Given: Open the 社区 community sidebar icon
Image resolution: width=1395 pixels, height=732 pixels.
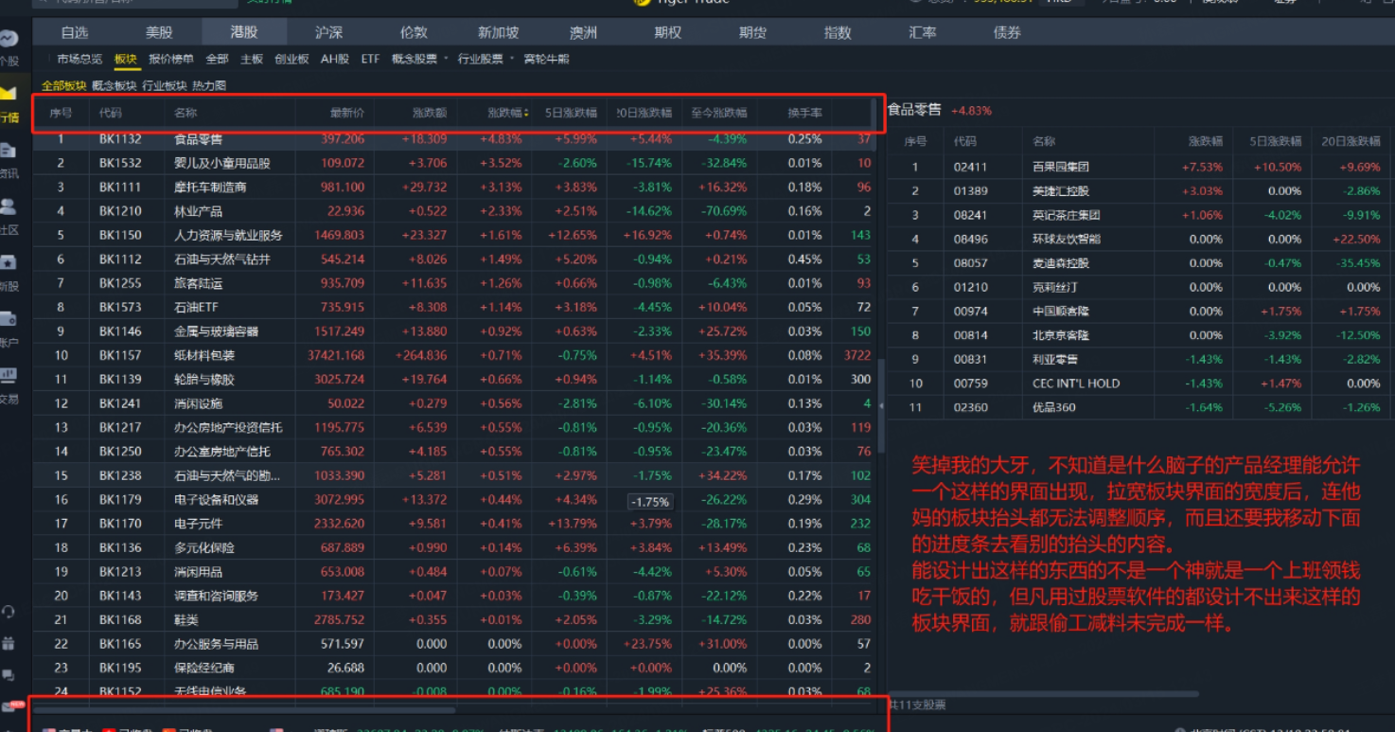Looking at the screenshot, I should (9, 215).
